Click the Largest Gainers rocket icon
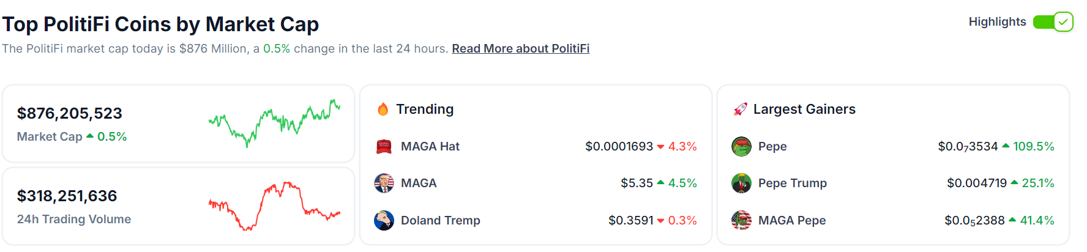 click(x=741, y=109)
